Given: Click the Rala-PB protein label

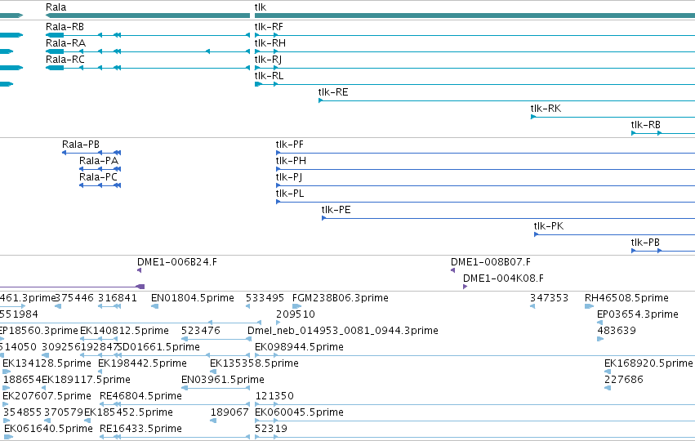Looking at the screenshot, I should [81, 145].
